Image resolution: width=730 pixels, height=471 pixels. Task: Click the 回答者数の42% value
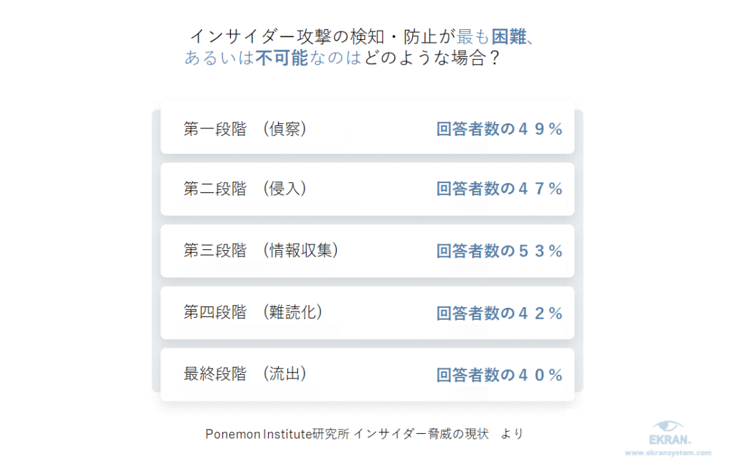pos(499,314)
